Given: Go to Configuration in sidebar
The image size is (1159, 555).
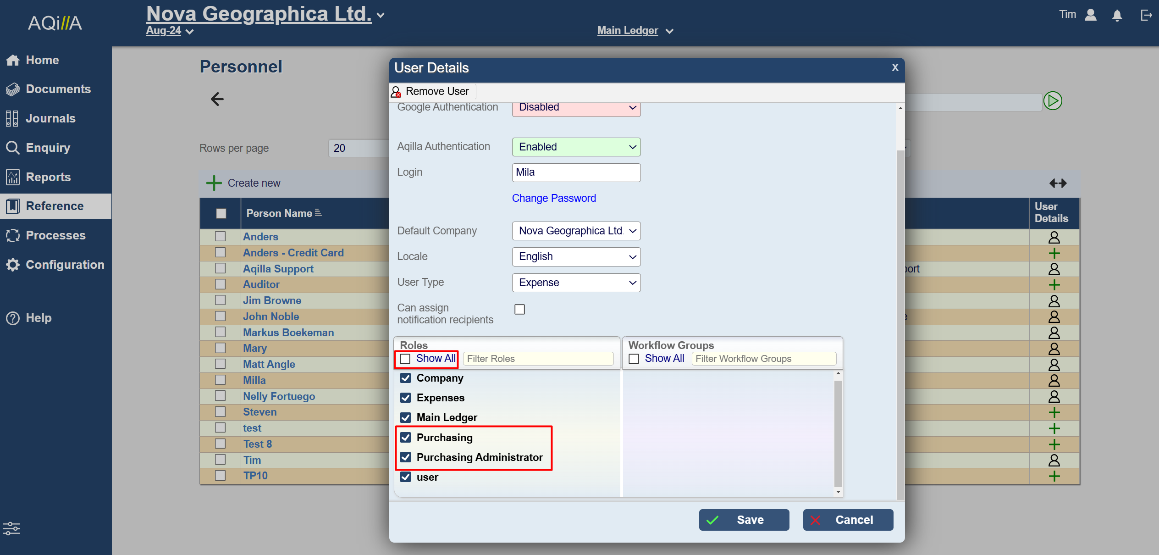Looking at the screenshot, I should 65,265.
